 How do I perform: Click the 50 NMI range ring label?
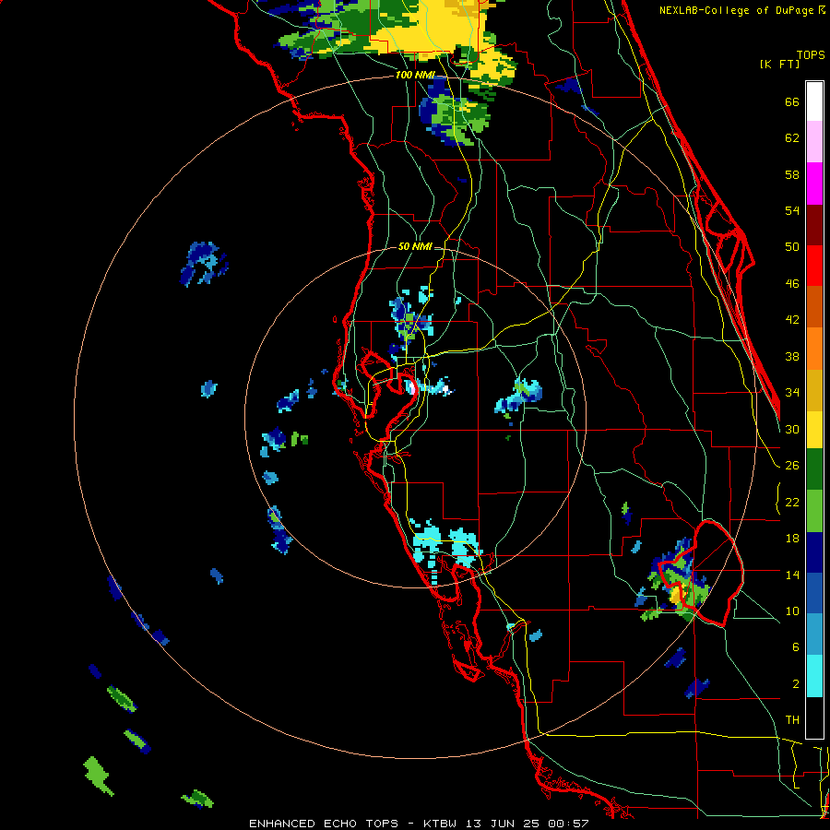click(414, 246)
